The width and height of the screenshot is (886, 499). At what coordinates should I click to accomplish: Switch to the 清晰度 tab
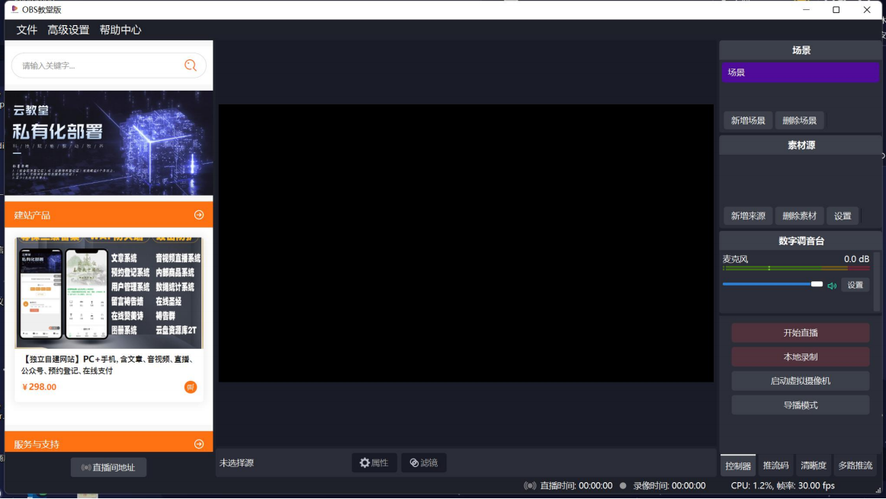tap(813, 465)
